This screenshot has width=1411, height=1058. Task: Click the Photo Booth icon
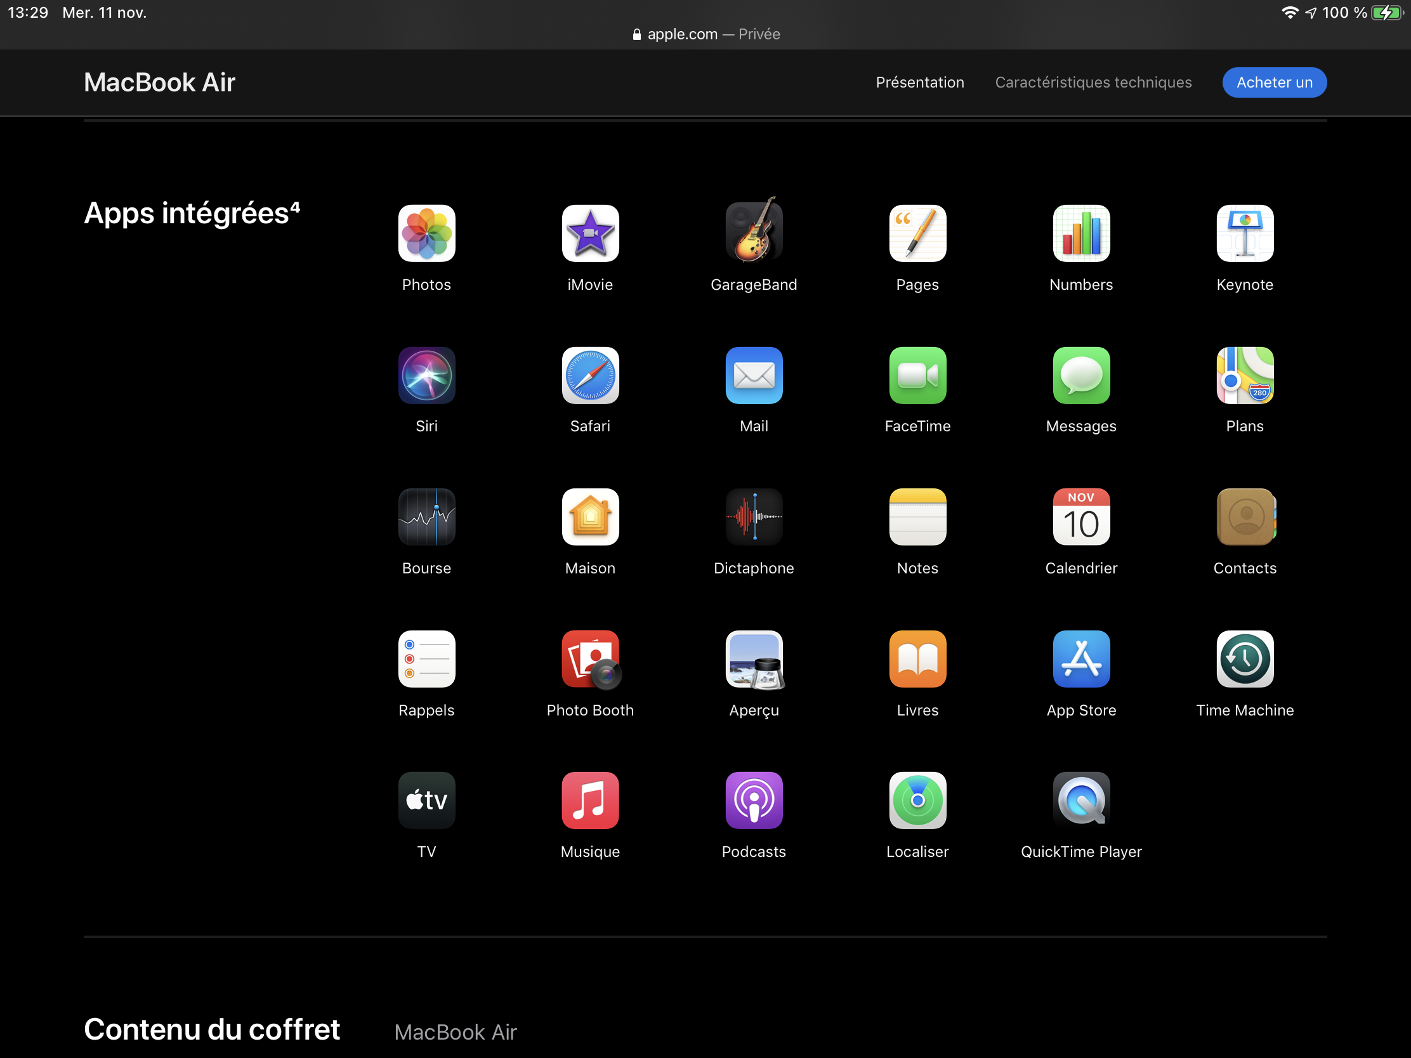click(590, 660)
